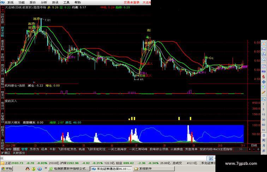The image size is (267, 172).
Task: Open the 资讯 menu
Action: [55, 2]
